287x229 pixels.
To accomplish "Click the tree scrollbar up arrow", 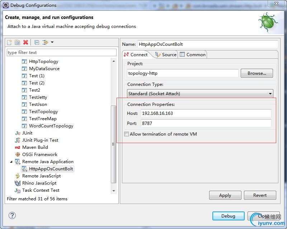I will click(x=114, y=61).
